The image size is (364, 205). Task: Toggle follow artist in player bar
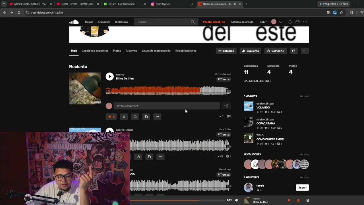click(298, 200)
